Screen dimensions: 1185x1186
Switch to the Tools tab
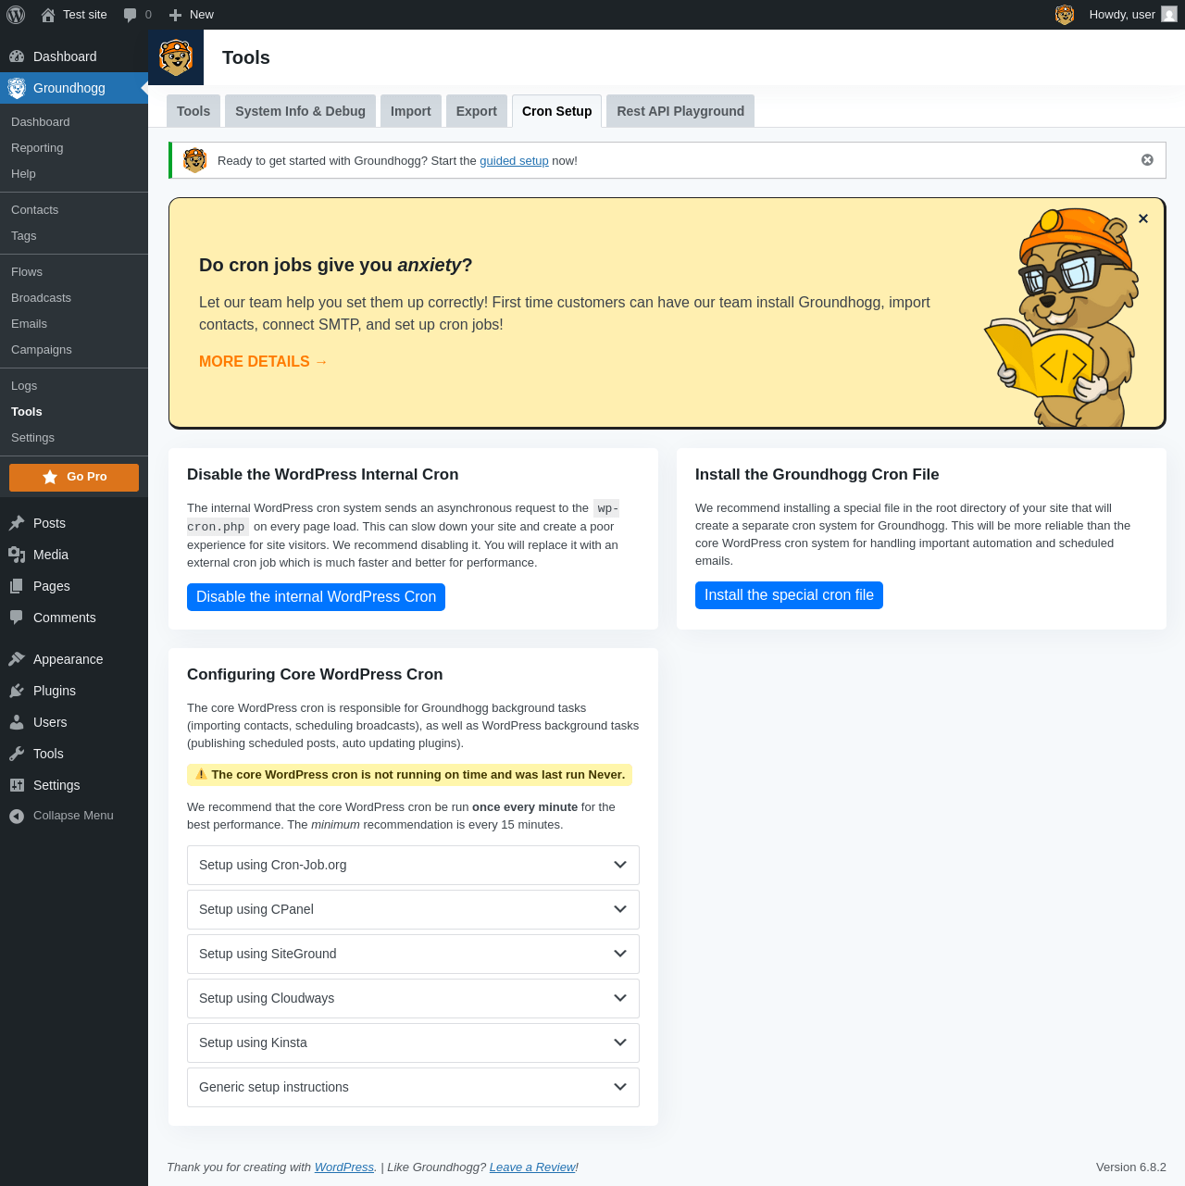(193, 111)
